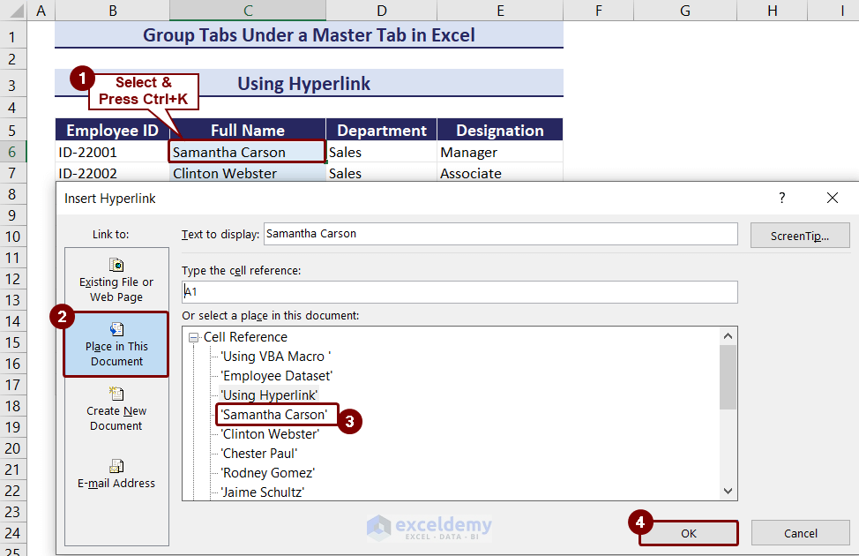Screen dimensions: 859x556
Task: Choose E-mail Address link type
Action: coord(116,474)
